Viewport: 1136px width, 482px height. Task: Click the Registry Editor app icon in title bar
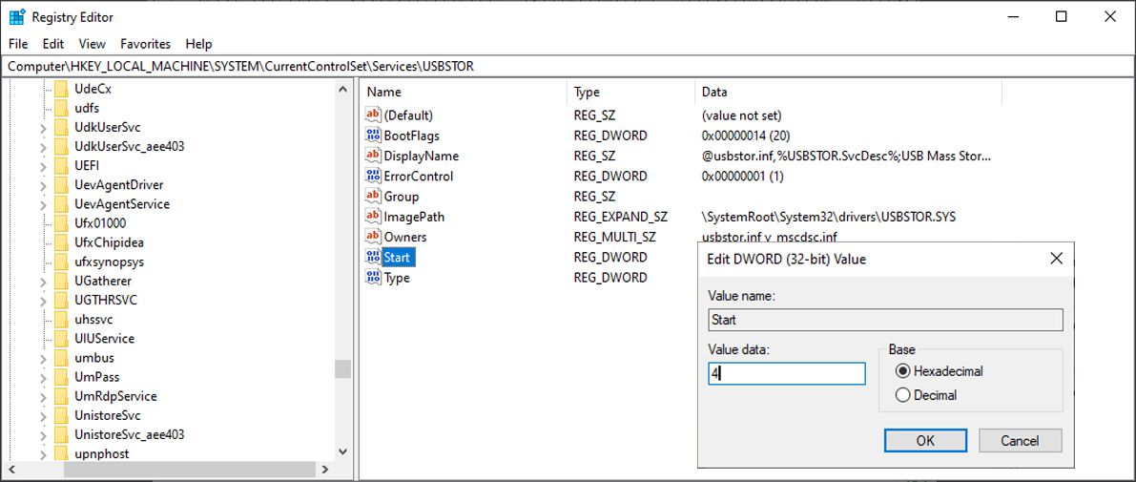pyautogui.click(x=17, y=16)
